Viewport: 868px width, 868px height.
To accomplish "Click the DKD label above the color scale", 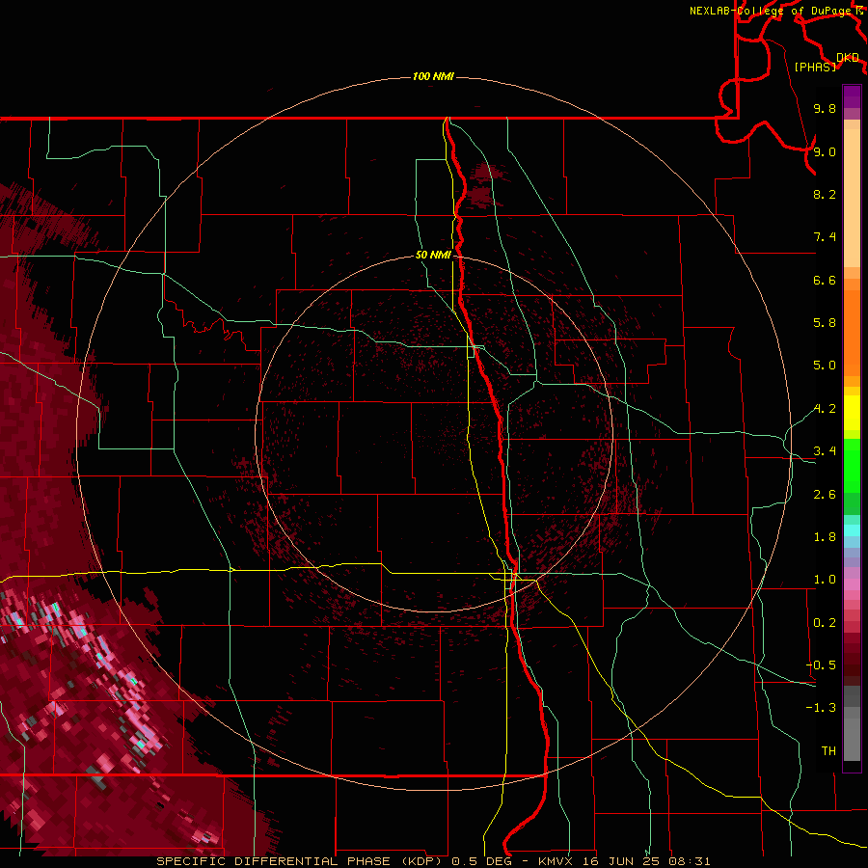I will coord(847,58).
